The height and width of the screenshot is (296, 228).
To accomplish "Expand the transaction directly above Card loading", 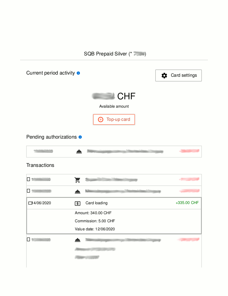I will point(28,191).
